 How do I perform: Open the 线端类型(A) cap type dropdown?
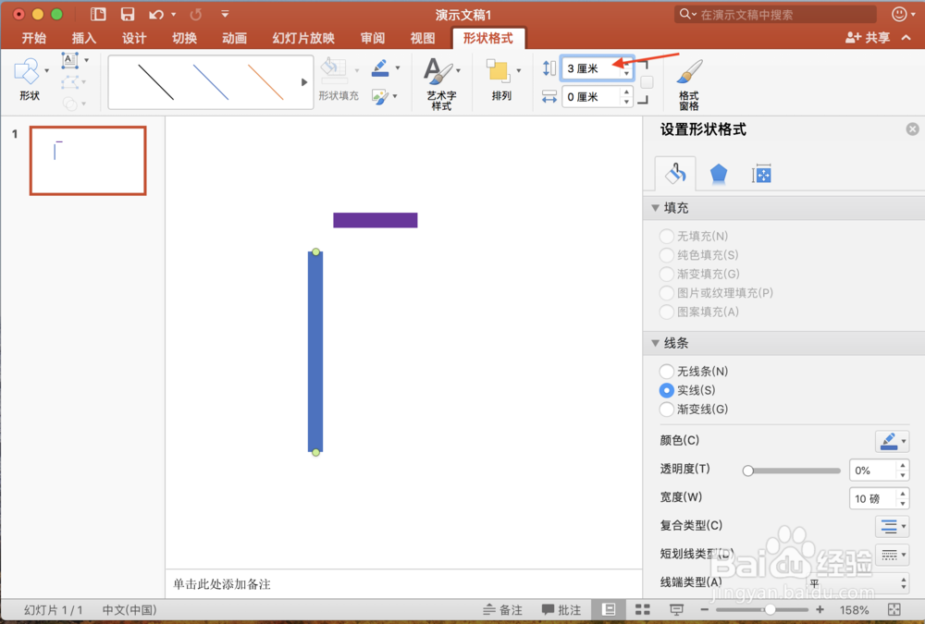coord(857,582)
